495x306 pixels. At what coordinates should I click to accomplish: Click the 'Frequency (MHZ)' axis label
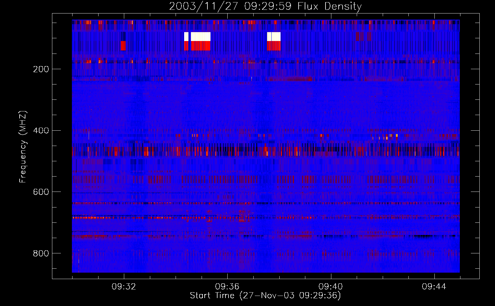[23, 147]
